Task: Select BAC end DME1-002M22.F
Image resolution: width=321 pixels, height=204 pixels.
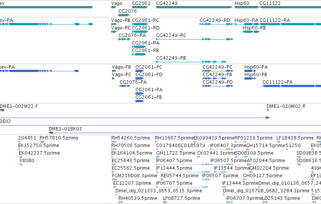Action: (x=19, y=106)
